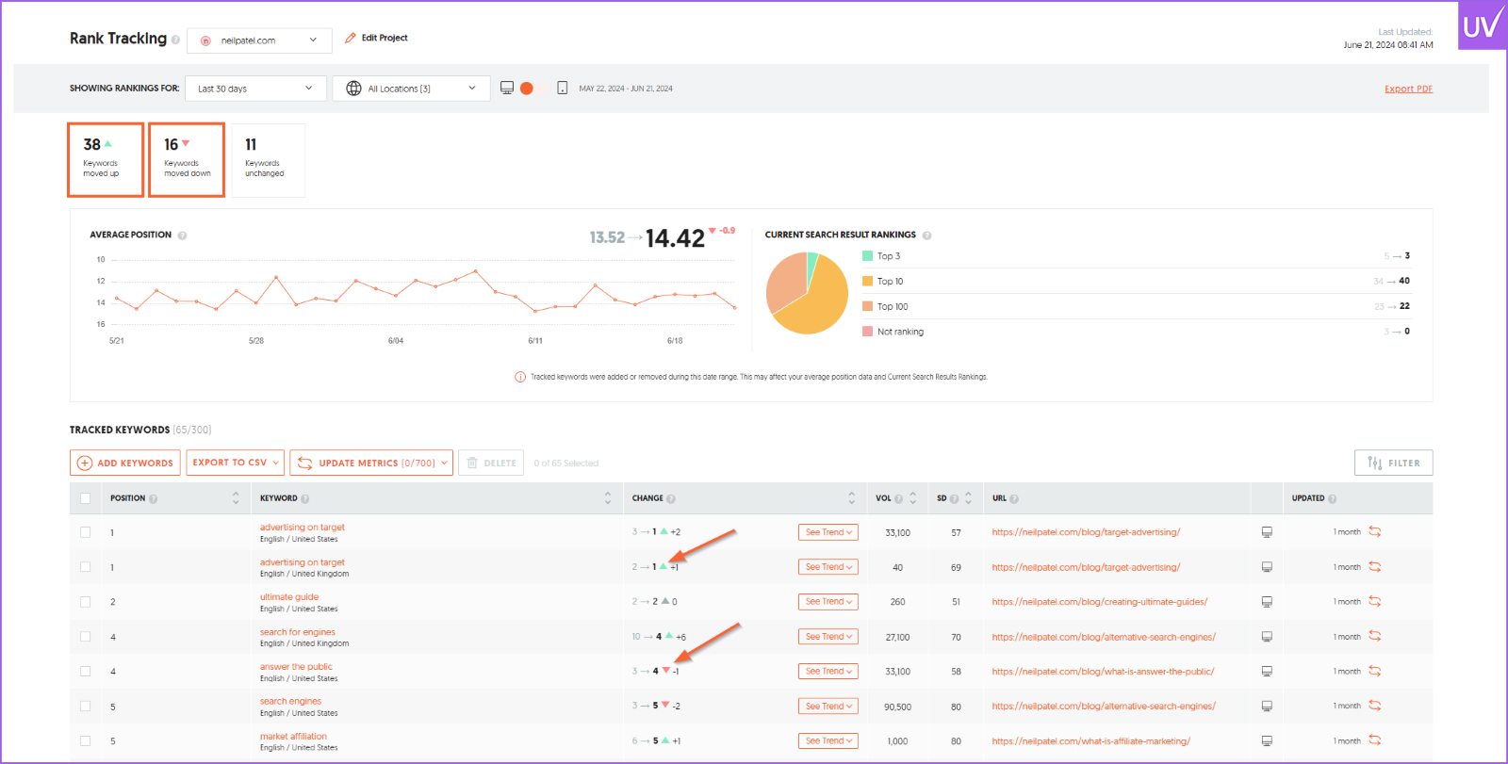Image resolution: width=1508 pixels, height=764 pixels.
Task: Sort by the VOL column arrows
Action: click(x=912, y=498)
